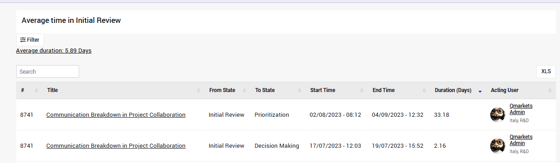Open Qmarkets Admin profile in second row
This screenshot has height=163, width=560.
(x=521, y=140)
